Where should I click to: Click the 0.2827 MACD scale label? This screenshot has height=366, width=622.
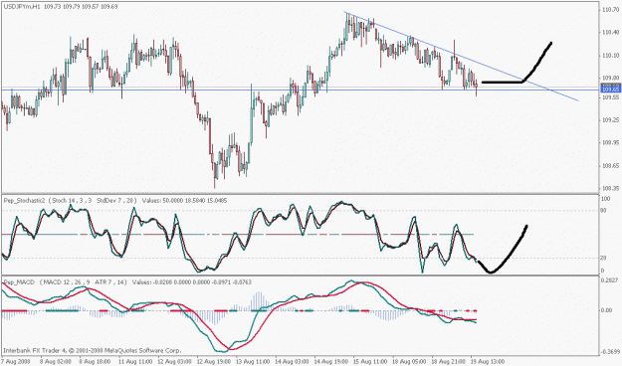(609, 280)
